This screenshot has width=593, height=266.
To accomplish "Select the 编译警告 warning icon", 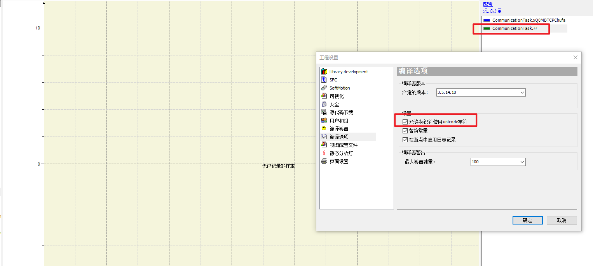I will 324,128.
